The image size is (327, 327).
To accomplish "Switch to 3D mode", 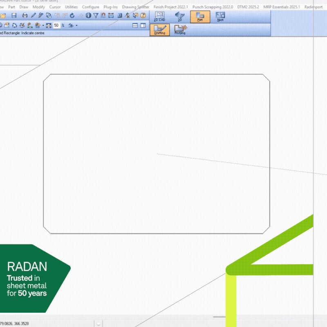I will click(x=179, y=17).
